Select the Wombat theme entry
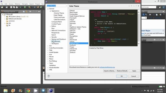Viewport: 166px width, 93px height. coord(73,51)
